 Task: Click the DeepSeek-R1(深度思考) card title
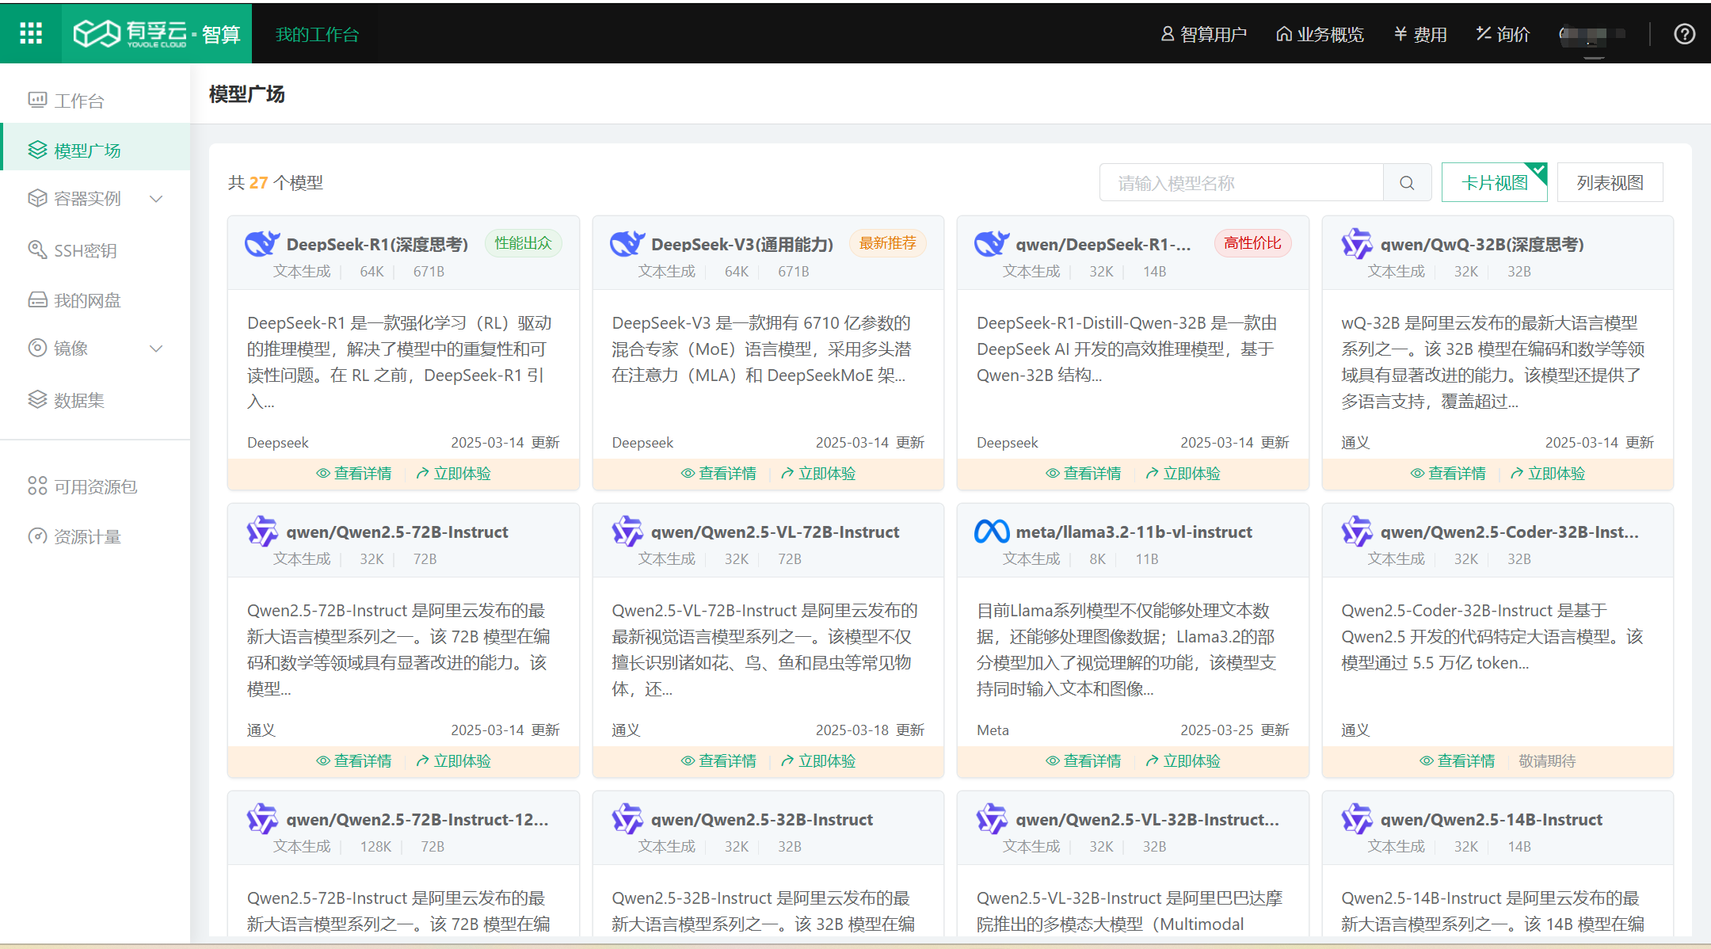click(x=377, y=244)
